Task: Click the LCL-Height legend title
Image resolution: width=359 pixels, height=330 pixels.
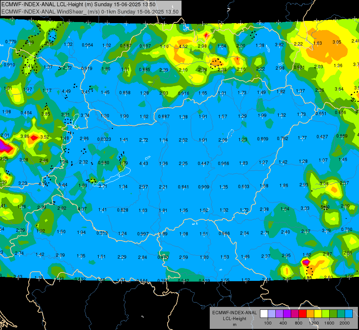Action: click(x=234, y=319)
